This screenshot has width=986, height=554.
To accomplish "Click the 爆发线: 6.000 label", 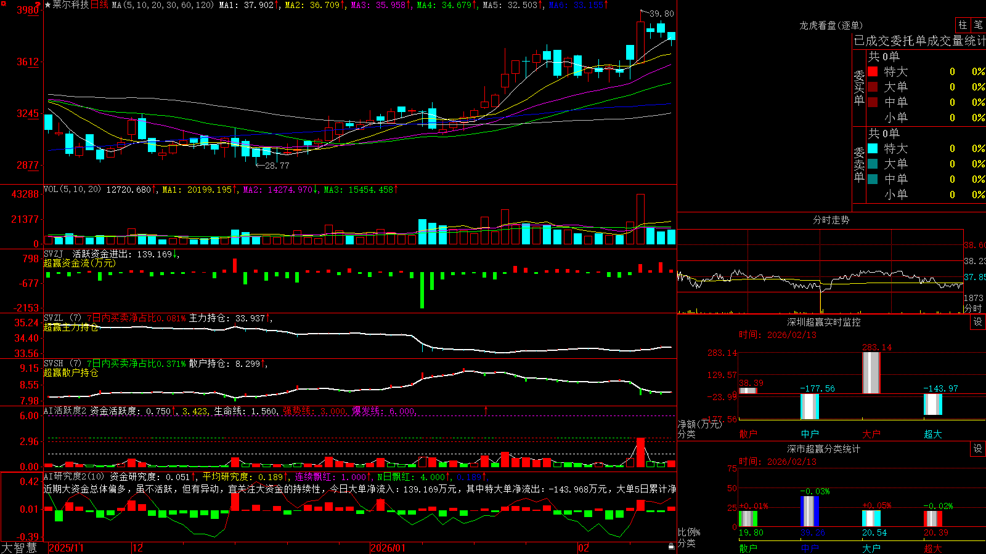I will [383, 411].
